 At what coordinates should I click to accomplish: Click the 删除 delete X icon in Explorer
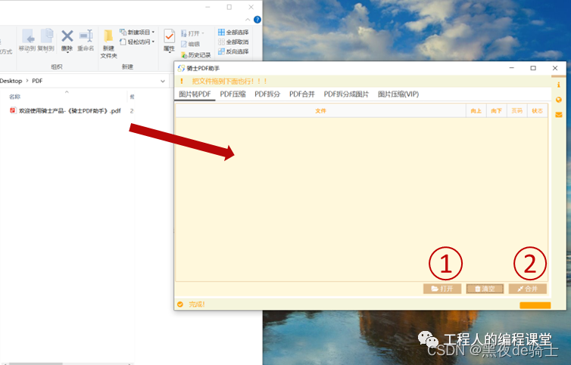[x=67, y=36]
